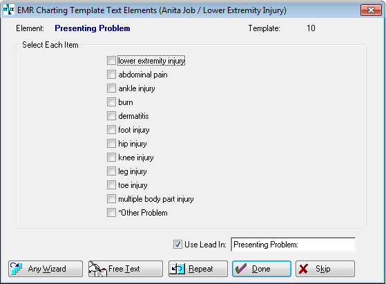
Task: Uncheck the Use Lead In checkbox
Action: (177, 245)
